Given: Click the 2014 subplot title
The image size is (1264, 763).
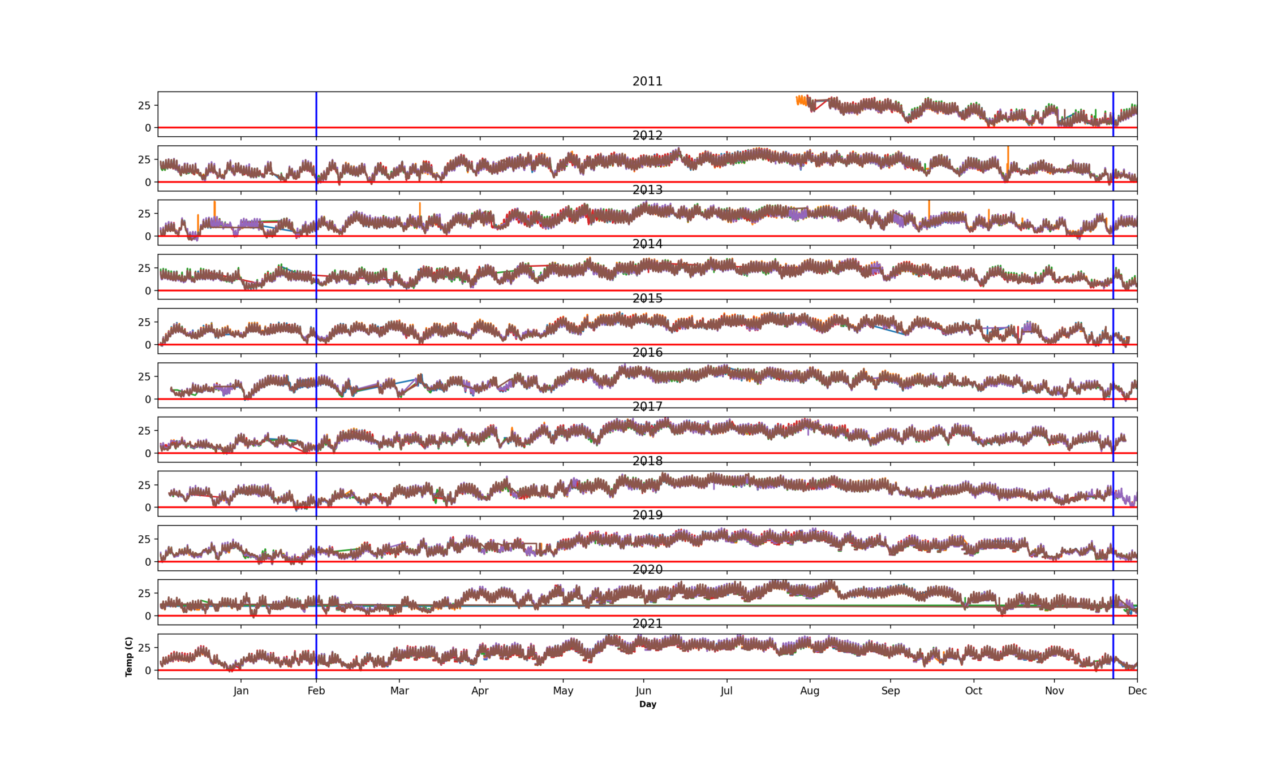Looking at the screenshot, I should click(x=647, y=244).
